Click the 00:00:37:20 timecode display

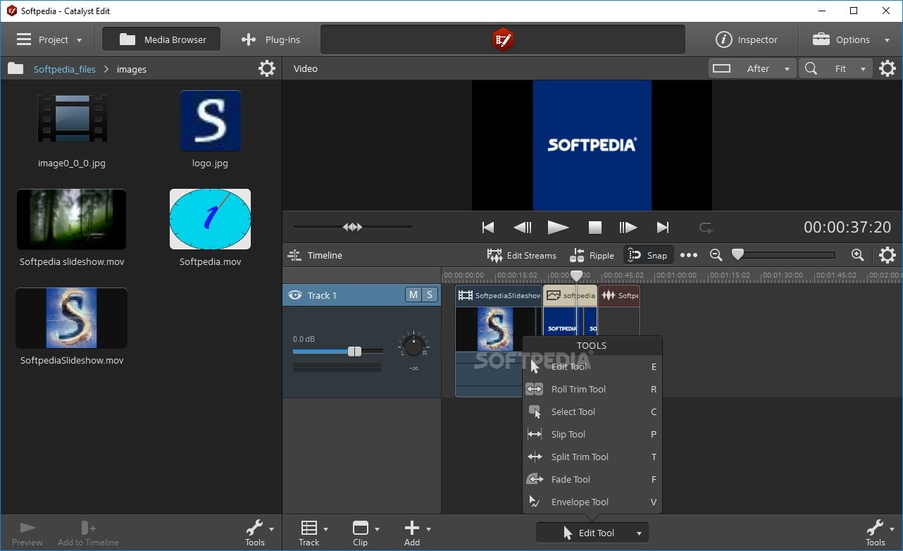[x=847, y=227]
